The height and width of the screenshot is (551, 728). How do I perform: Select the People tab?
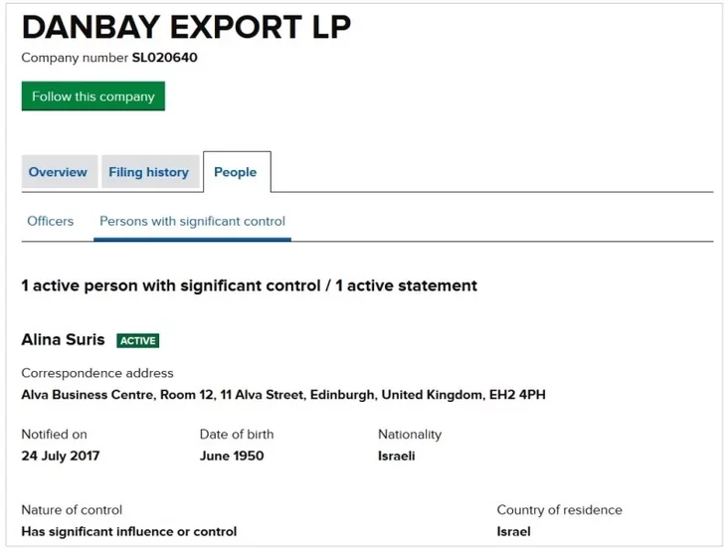(x=236, y=172)
